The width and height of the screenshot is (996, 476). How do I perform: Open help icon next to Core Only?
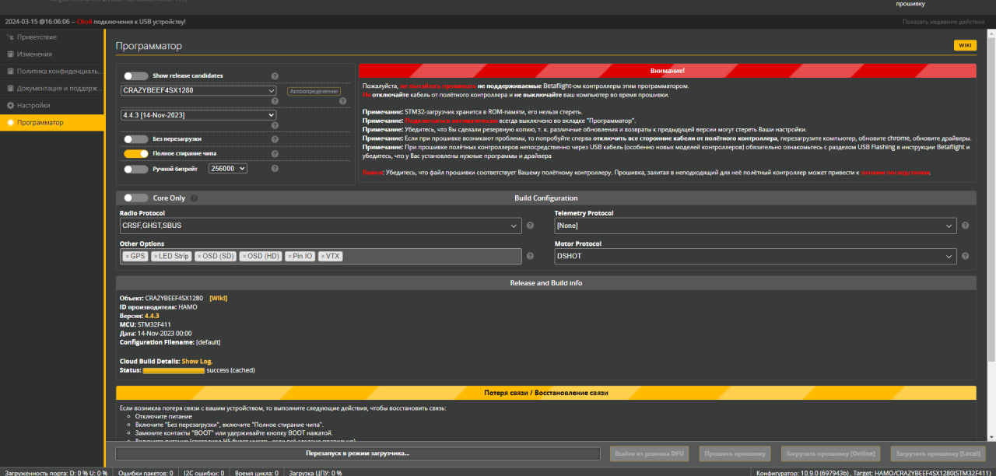pos(194,198)
